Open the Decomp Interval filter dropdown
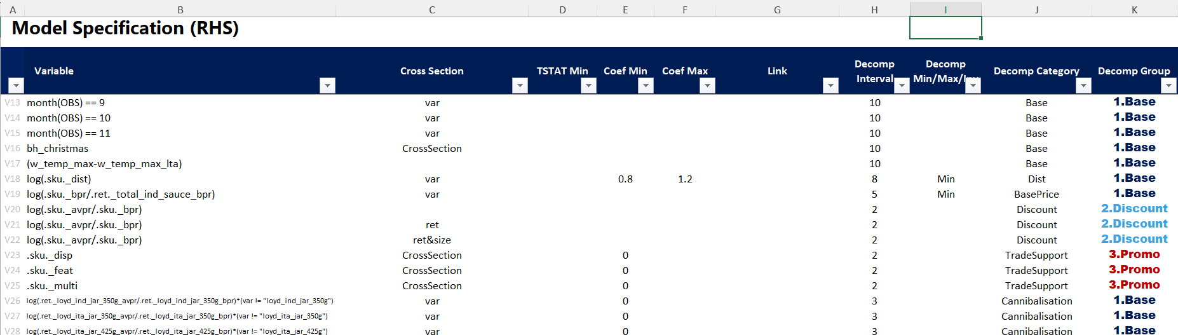This screenshot has width=1178, height=335. [x=902, y=86]
